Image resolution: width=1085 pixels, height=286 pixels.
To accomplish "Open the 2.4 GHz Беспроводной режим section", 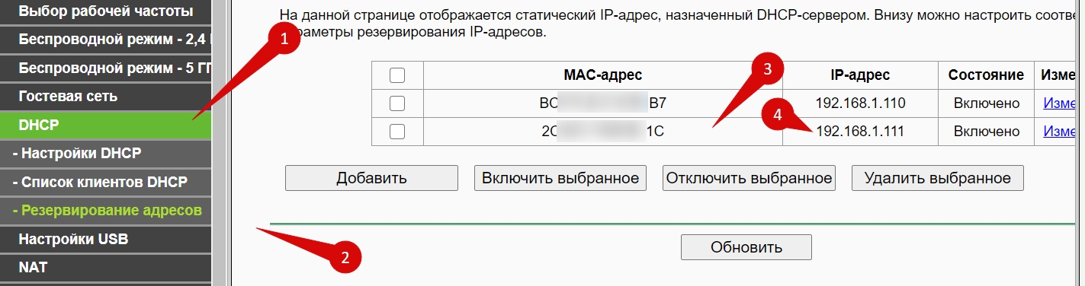I will click(105, 40).
